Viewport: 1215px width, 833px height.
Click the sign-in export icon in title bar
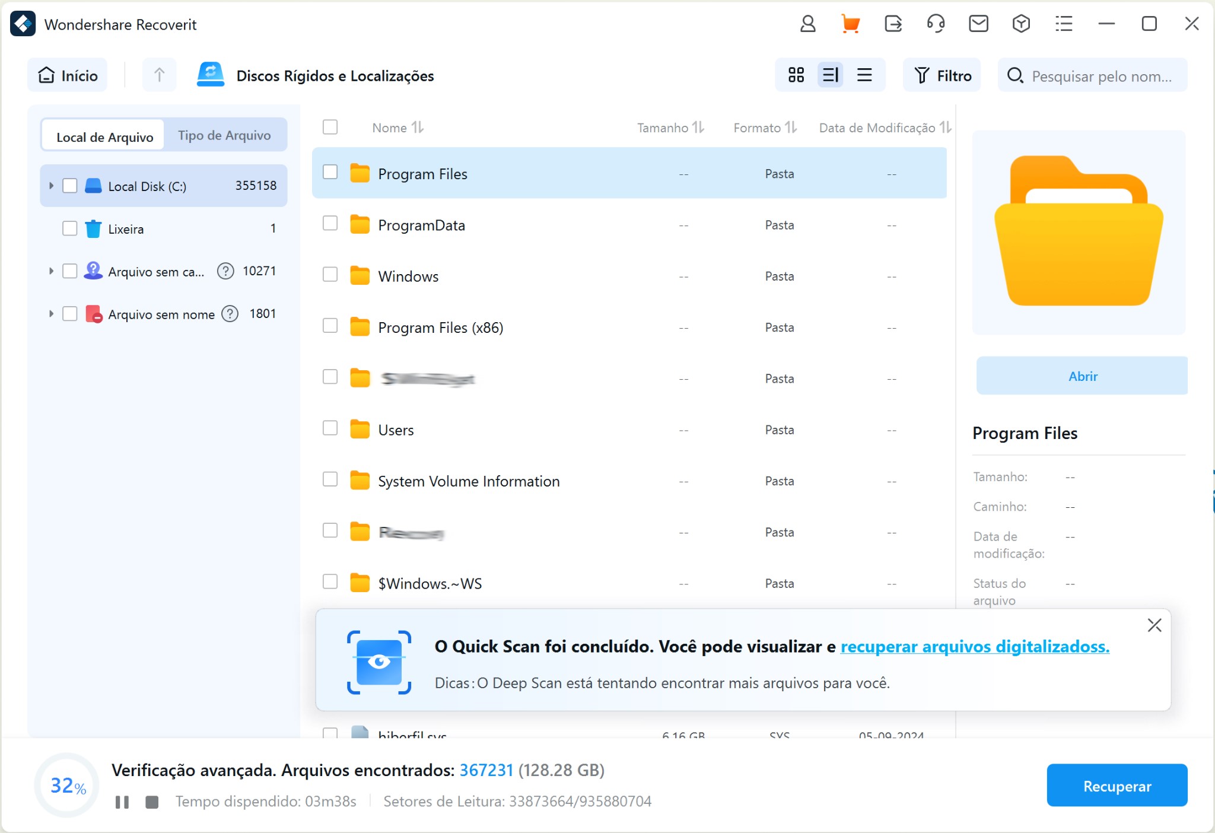893,24
